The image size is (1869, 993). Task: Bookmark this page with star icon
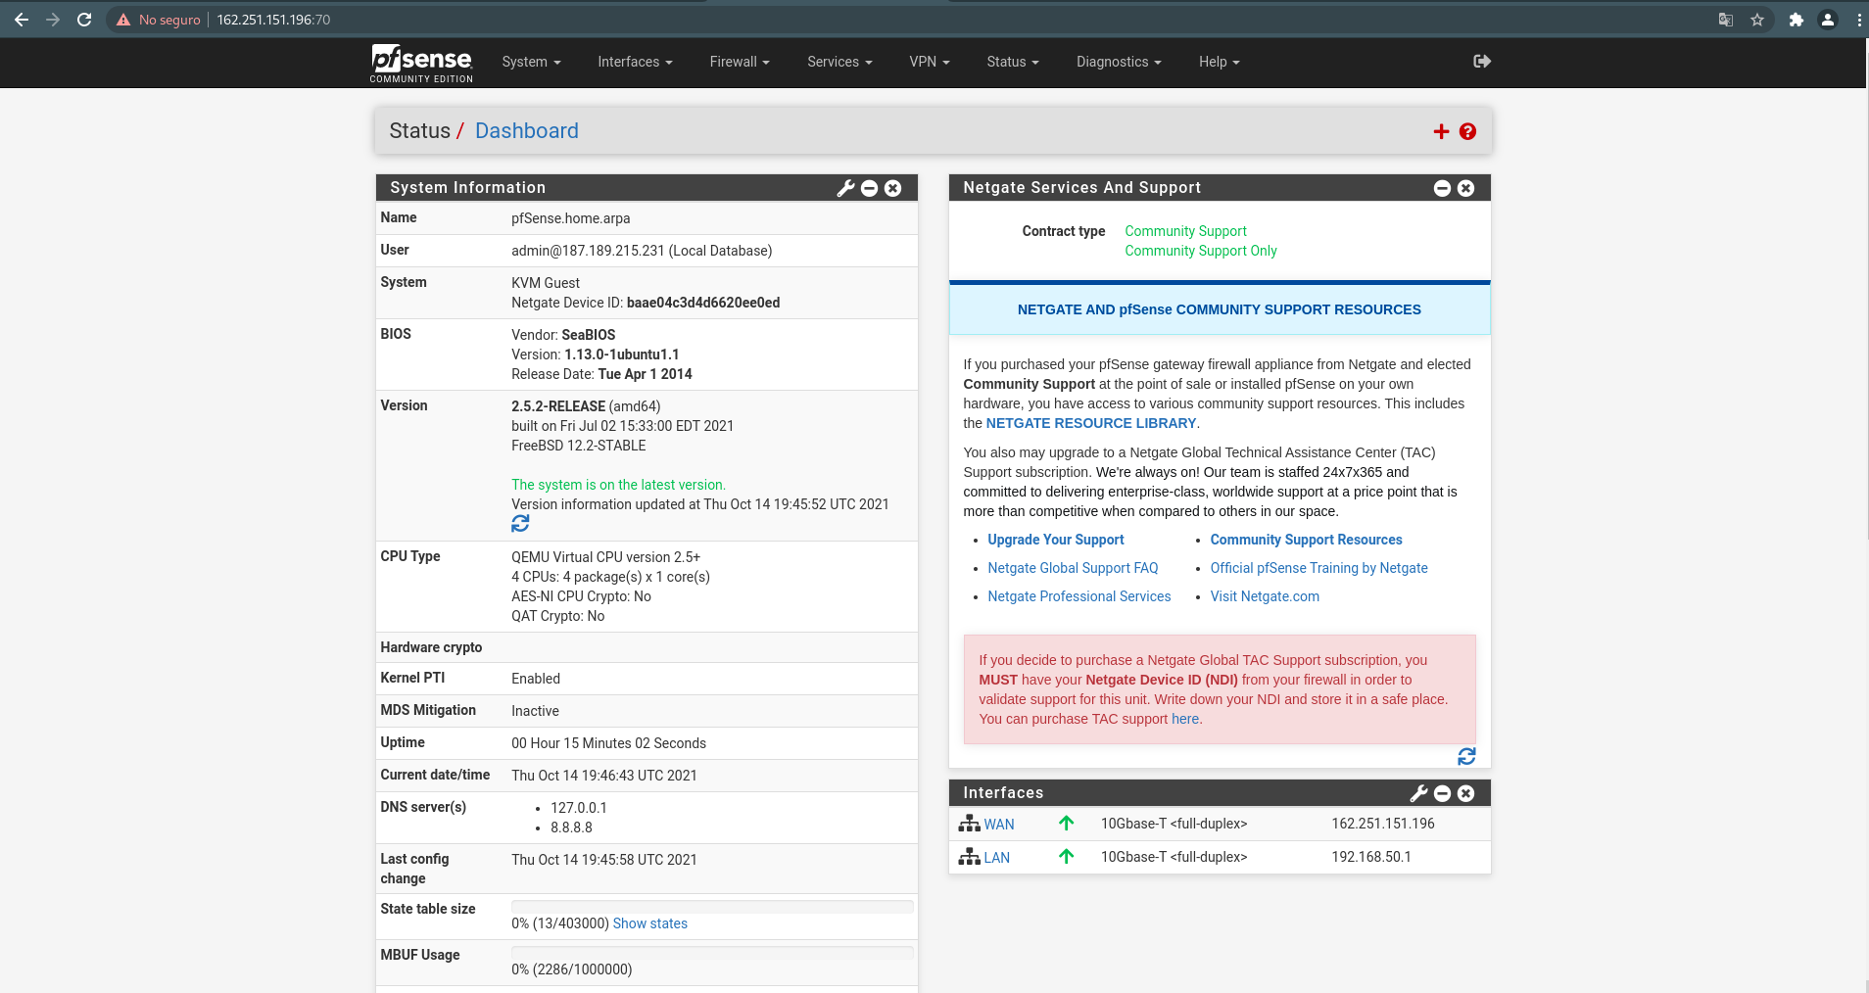1757,20
